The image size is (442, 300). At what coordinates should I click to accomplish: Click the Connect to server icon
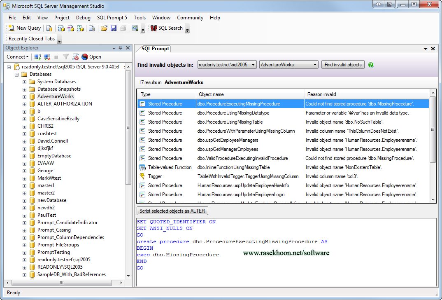(x=37, y=57)
